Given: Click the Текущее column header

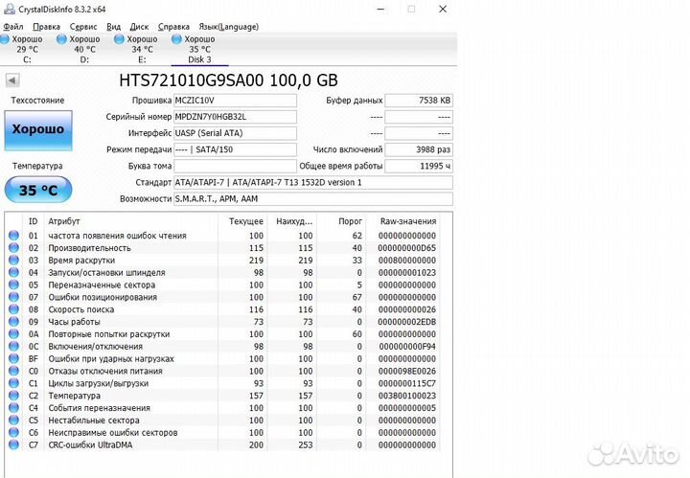Looking at the screenshot, I should coord(242,221).
